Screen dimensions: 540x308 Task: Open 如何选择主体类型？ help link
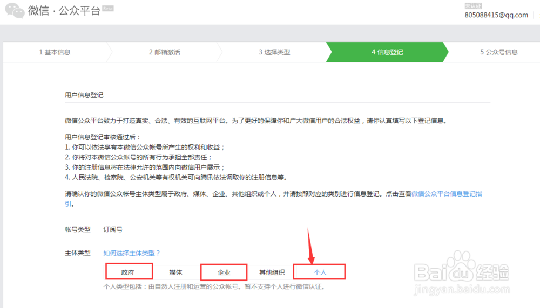(132, 253)
